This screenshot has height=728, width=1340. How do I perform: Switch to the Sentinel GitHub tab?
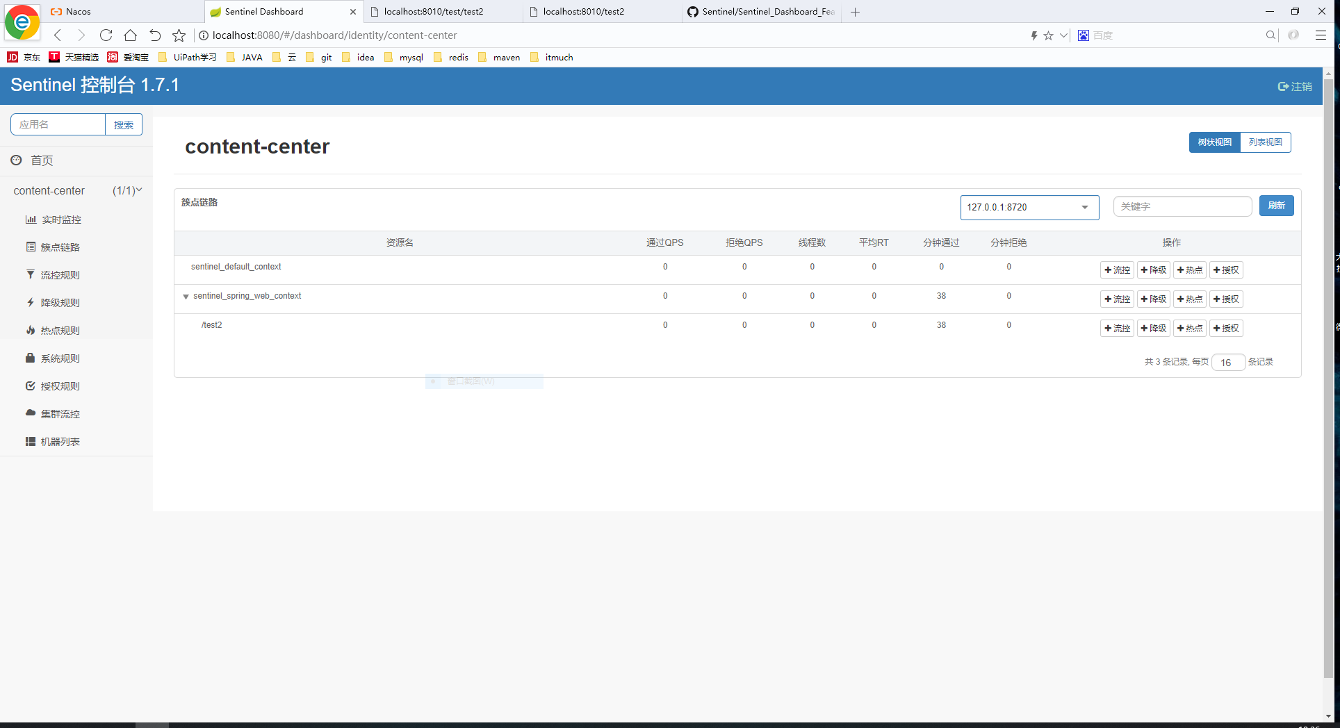(x=762, y=12)
